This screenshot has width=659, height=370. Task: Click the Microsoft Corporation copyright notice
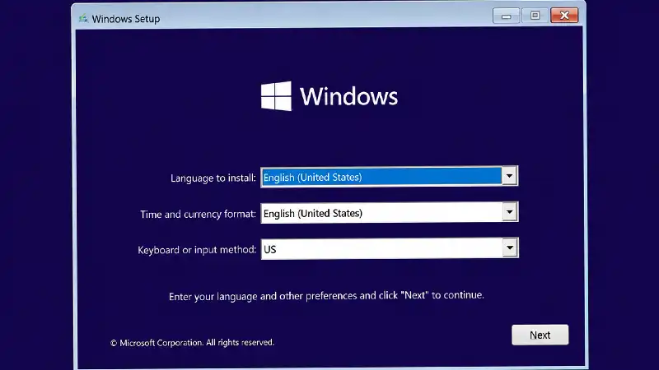point(192,343)
